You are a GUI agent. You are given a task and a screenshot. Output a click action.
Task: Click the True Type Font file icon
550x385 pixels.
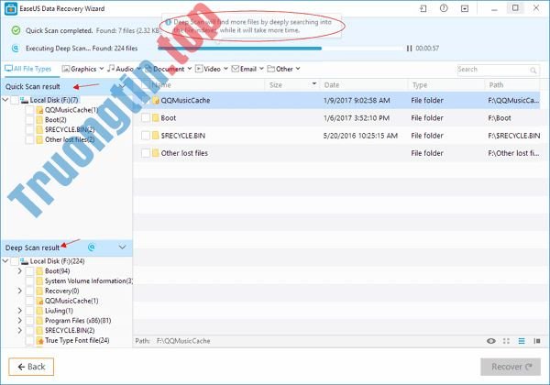[39, 340]
